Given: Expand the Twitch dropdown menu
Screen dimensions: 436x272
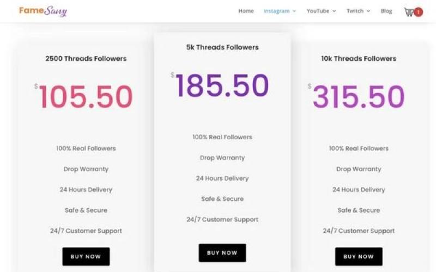Looking at the screenshot, I should 358,11.
